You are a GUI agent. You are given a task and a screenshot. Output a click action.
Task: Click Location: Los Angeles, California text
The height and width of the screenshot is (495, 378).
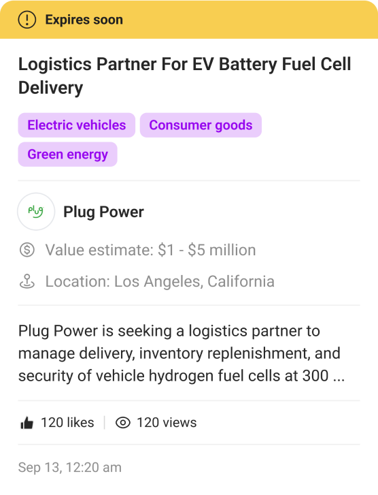[x=160, y=281]
